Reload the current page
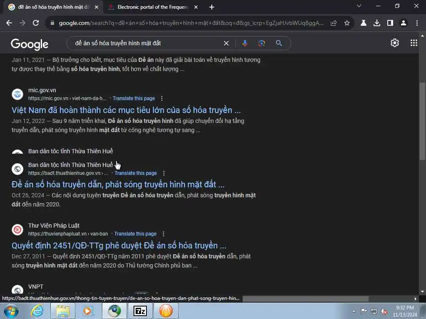The image size is (426, 319). click(x=36, y=23)
